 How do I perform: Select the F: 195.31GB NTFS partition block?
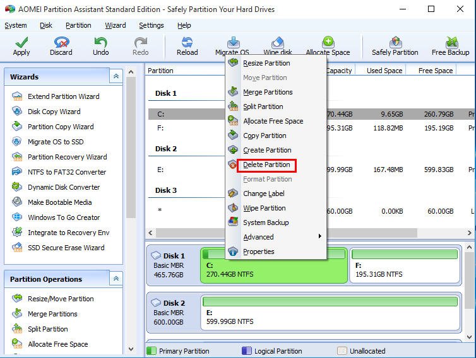(x=405, y=265)
